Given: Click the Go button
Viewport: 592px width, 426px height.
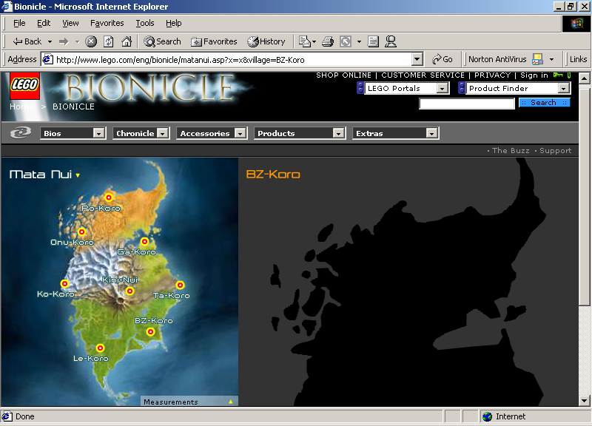Looking at the screenshot, I should click(443, 59).
